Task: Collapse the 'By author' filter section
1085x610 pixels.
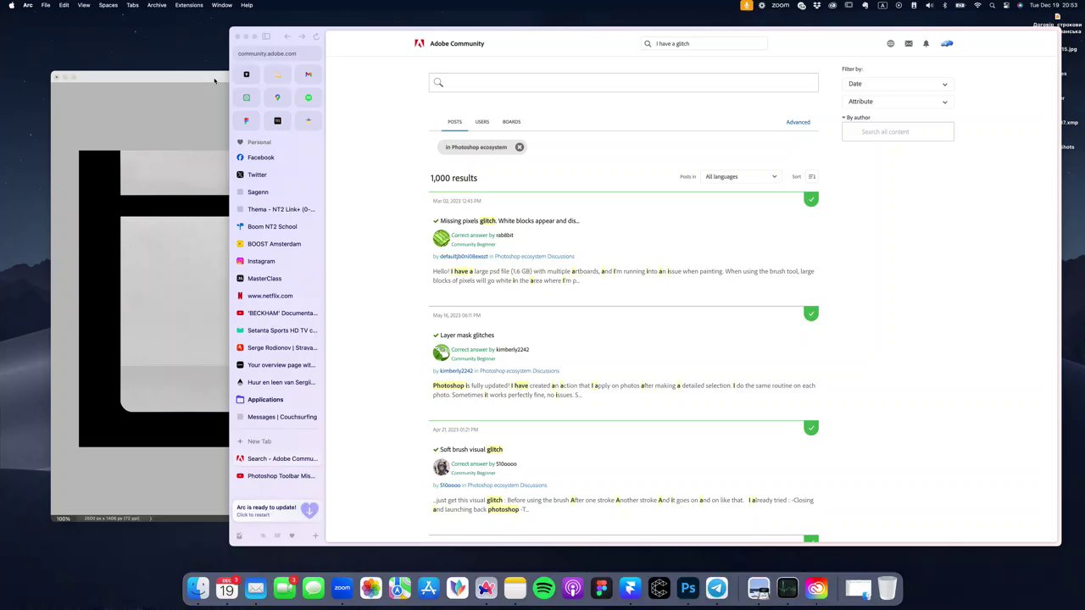Action: point(856,118)
